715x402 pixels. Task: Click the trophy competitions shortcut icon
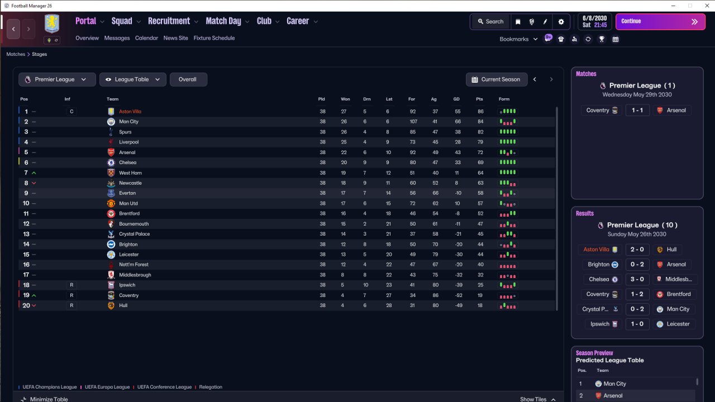point(602,39)
